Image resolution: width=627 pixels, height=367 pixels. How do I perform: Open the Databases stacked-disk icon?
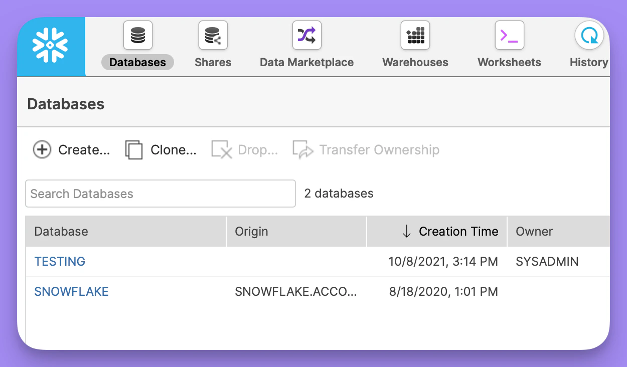[x=138, y=35]
